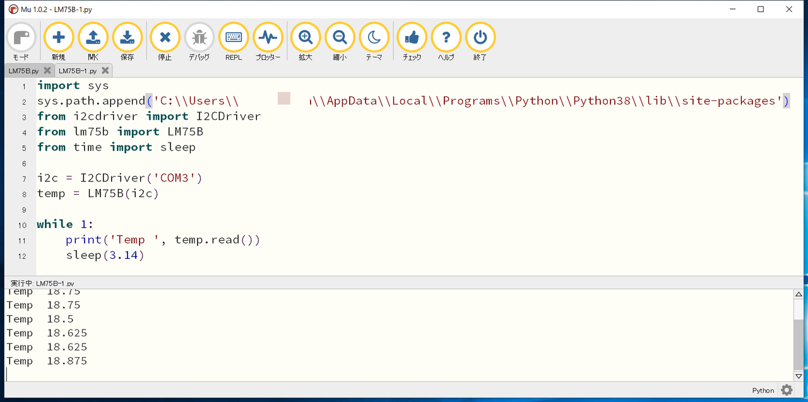Click the Mu app icon in title bar
808x402 pixels.
click(13, 9)
